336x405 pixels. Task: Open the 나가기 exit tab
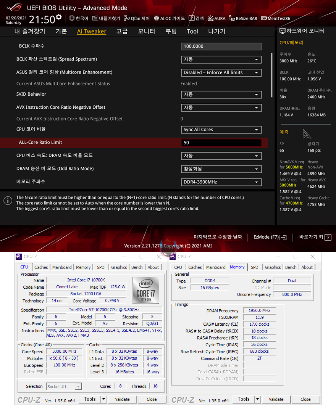pos(217,31)
